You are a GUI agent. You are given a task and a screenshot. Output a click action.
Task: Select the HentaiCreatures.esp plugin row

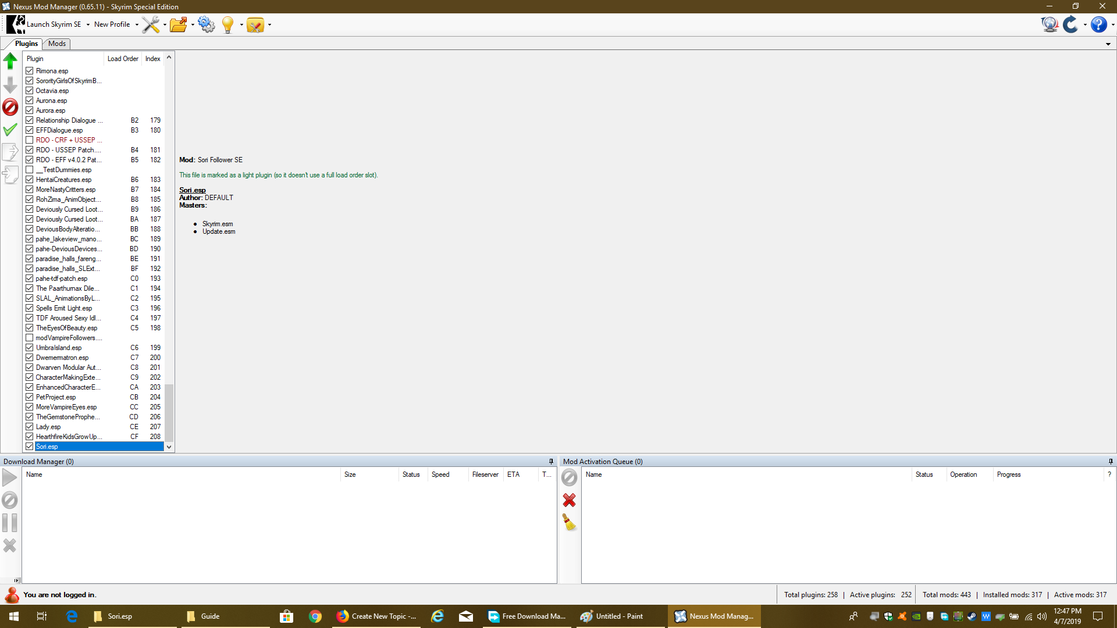pyautogui.click(x=93, y=180)
